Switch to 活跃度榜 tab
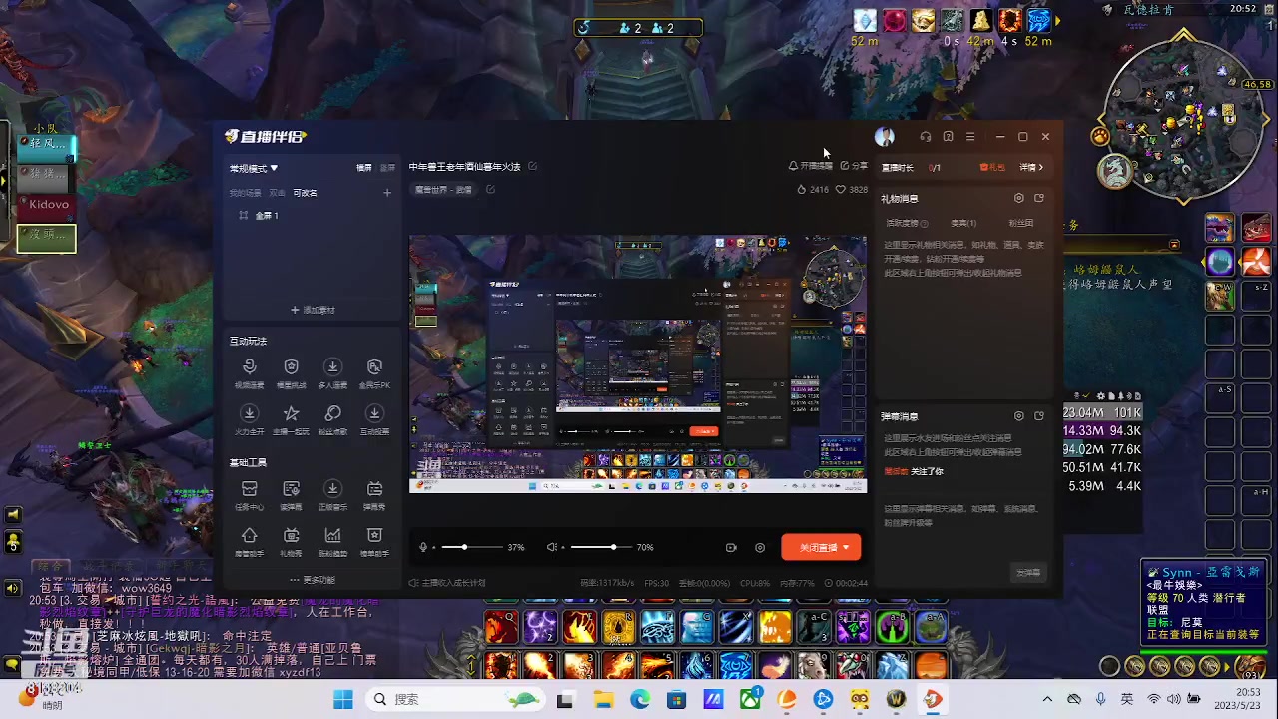 point(907,224)
